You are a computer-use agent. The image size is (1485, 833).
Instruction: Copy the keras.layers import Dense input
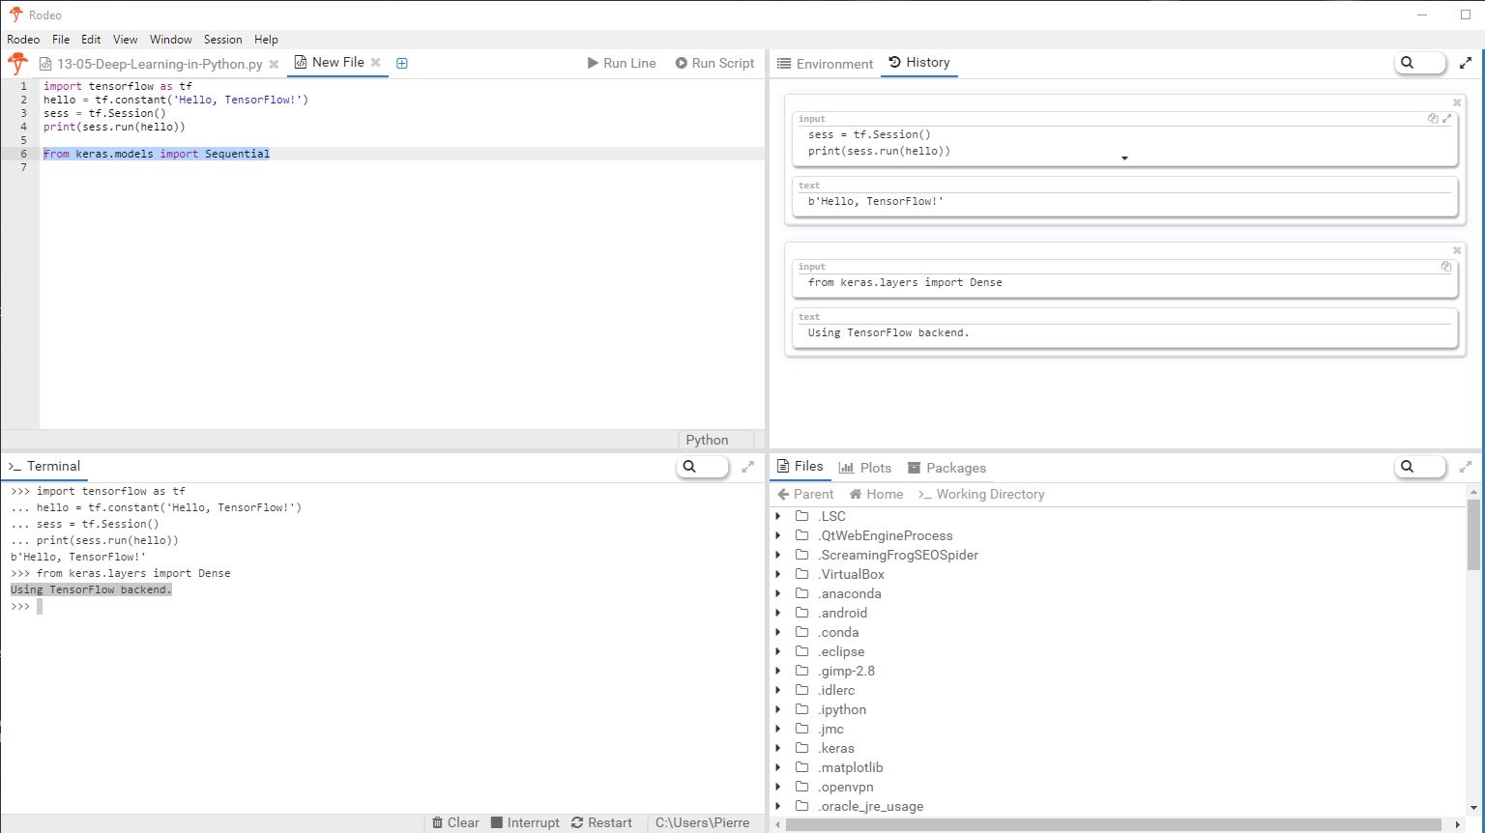tap(1446, 267)
